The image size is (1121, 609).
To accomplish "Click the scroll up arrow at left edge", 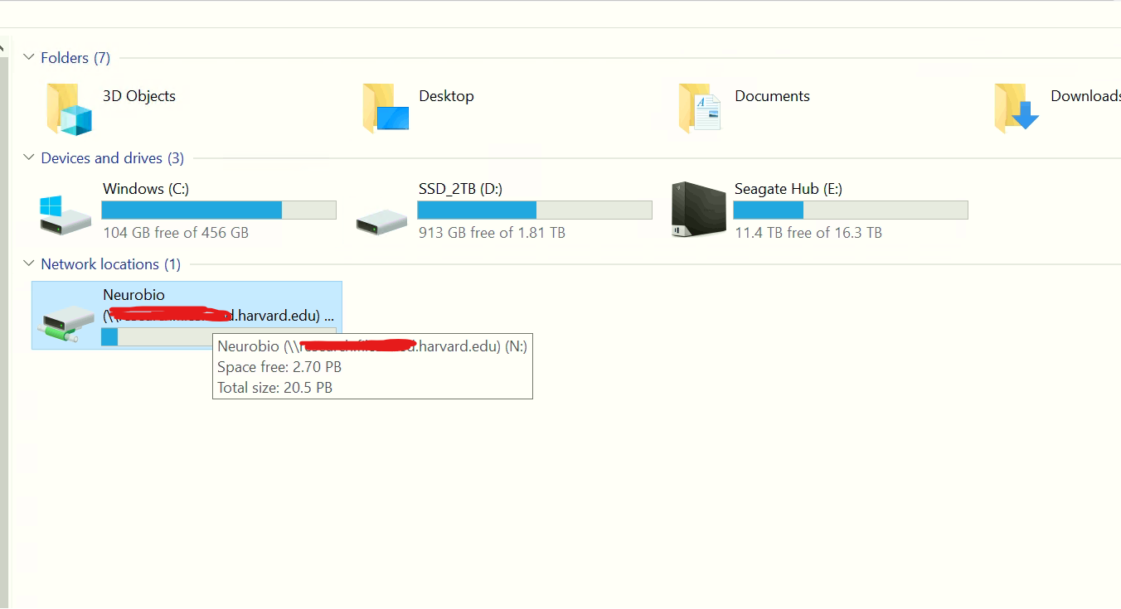I will tap(2, 48).
